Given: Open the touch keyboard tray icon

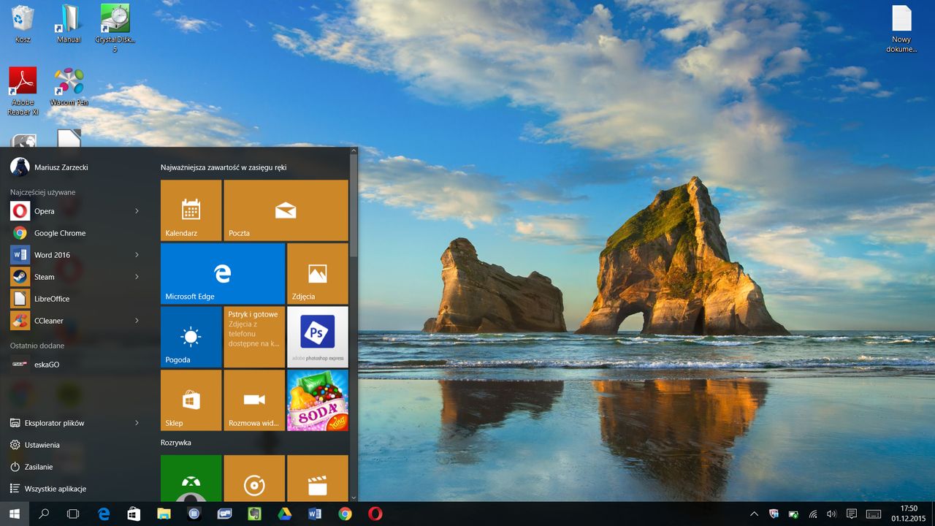Looking at the screenshot, I should (x=873, y=514).
